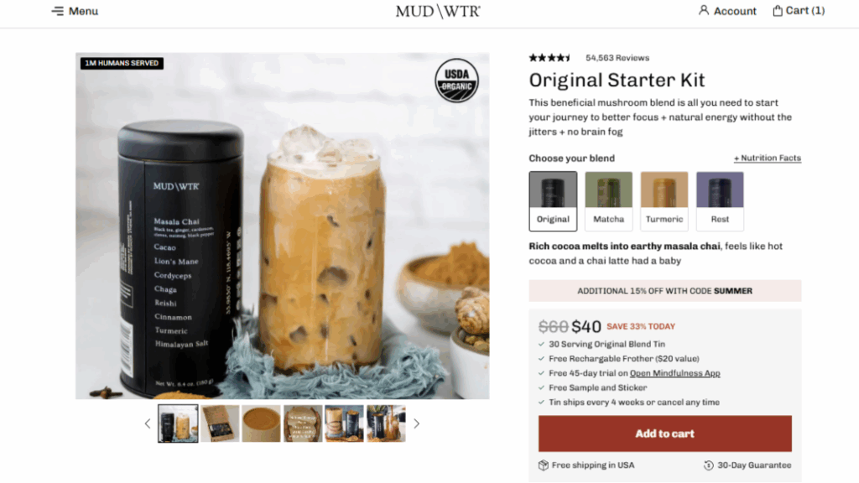
Task: Open the Cart bag icon
Action: pyautogui.click(x=778, y=10)
